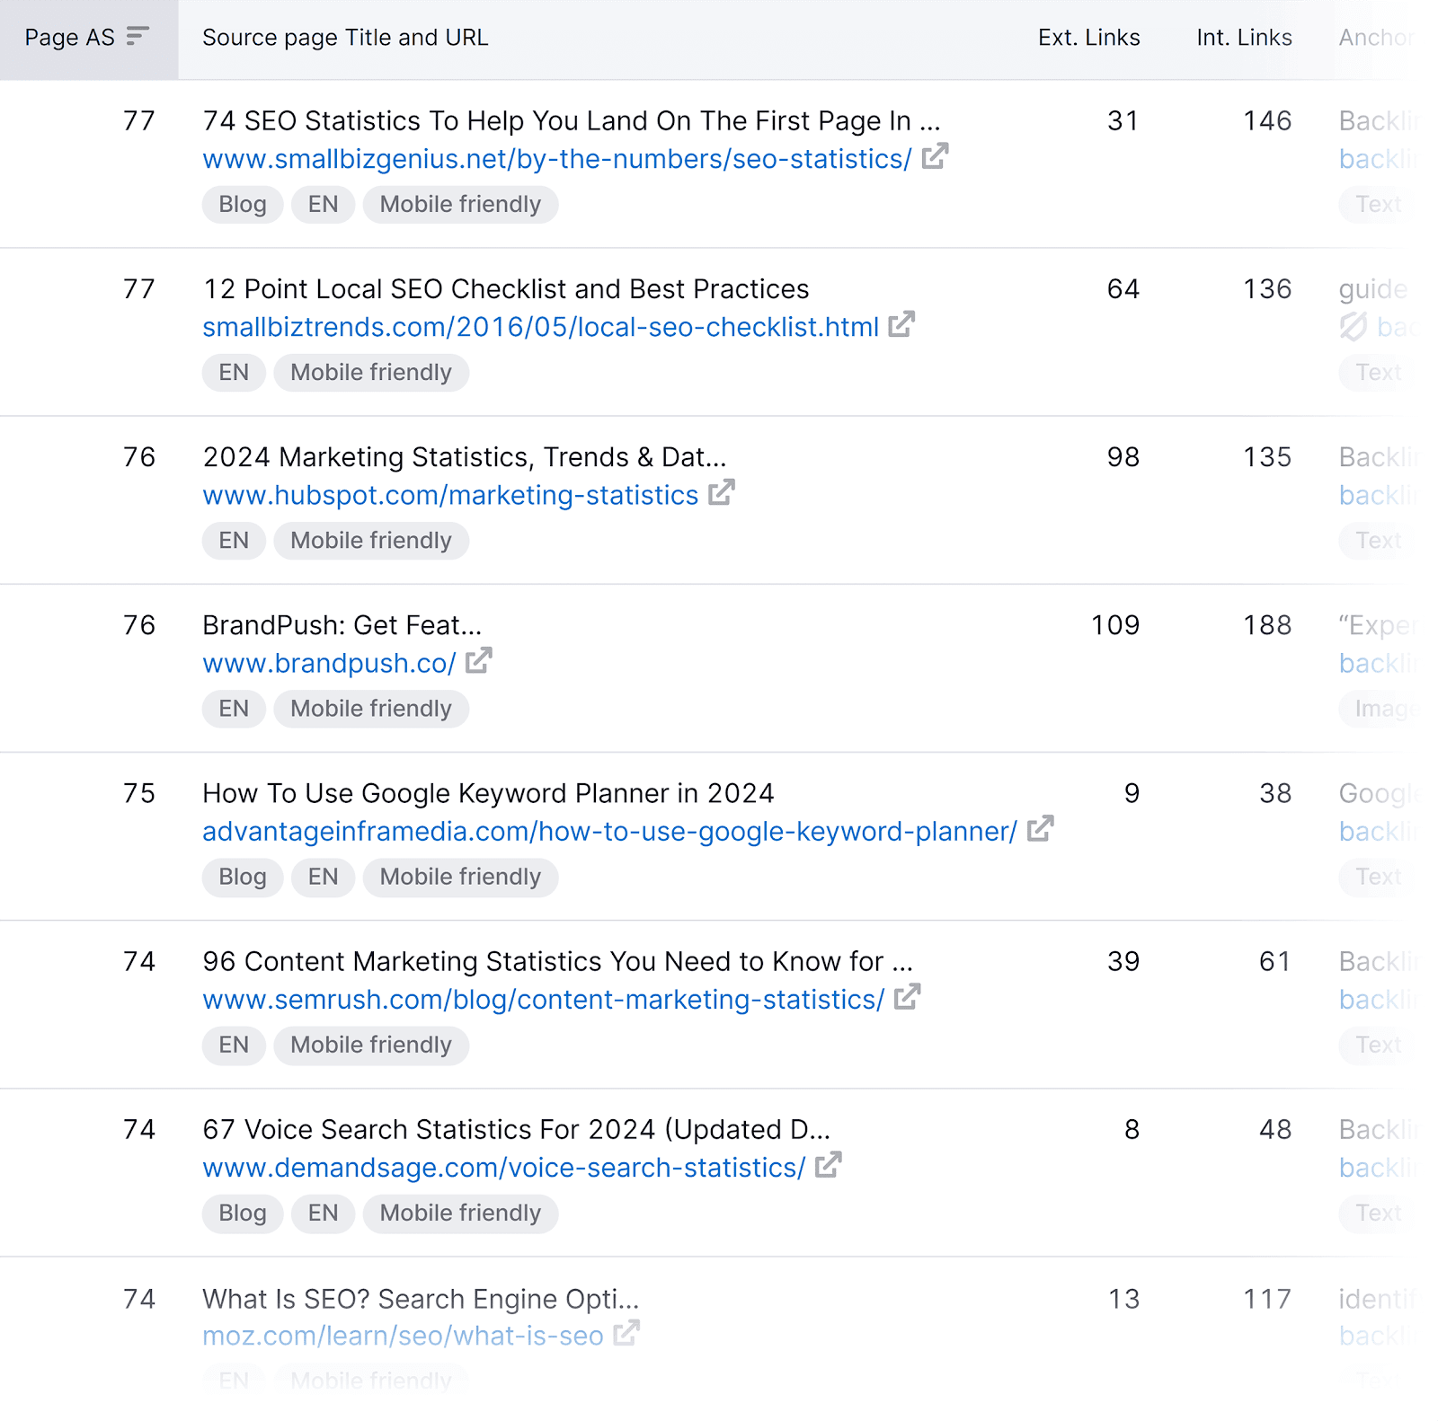Click Int. Links value 117 in moz row
The width and height of the screenshot is (1438, 1421).
(x=1267, y=1299)
